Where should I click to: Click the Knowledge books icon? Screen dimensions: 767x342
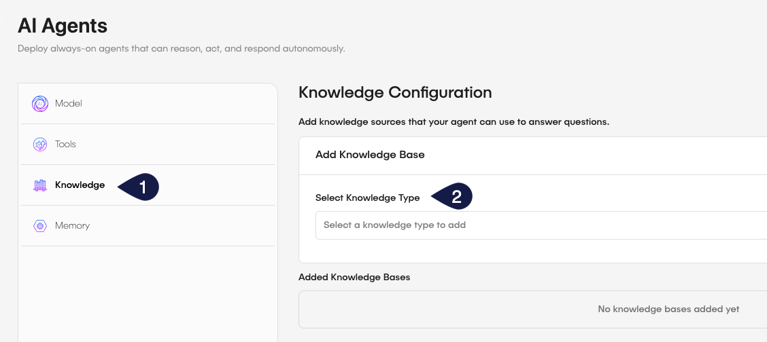40,185
